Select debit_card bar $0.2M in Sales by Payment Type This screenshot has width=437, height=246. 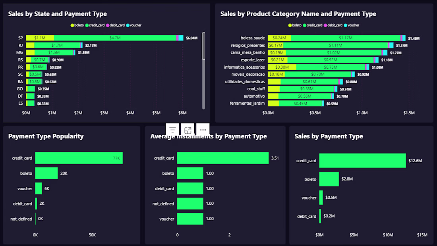pos(320,216)
